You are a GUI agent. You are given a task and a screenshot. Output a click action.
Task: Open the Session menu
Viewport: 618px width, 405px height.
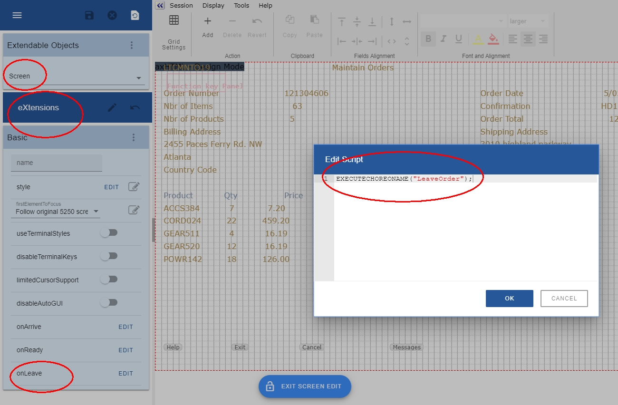click(181, 6)
